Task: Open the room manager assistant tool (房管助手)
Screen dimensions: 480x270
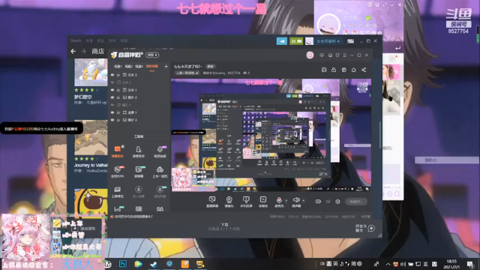Action: tap(138, 151)
